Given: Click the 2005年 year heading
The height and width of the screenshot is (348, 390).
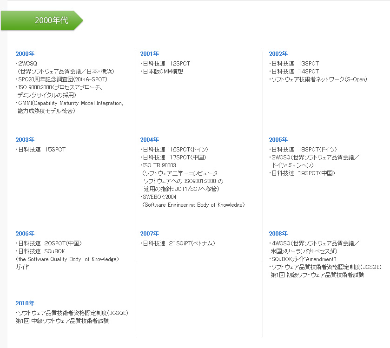Looking at the screenshot, I should tap(278, 140).
